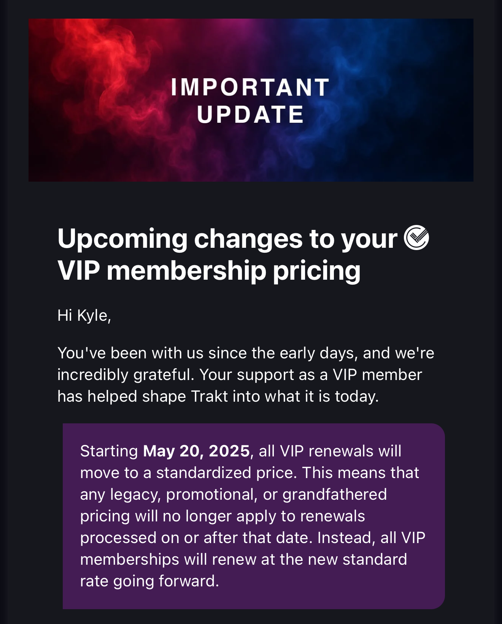Click the word 'Starting' in purple box
Viewport: 502px width, 624px height.
[109, 451]
